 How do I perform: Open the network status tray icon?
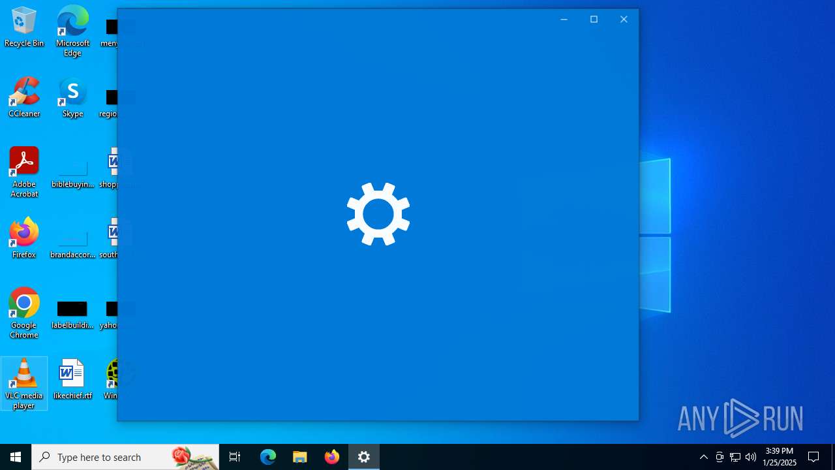click(x=735, y=457)
